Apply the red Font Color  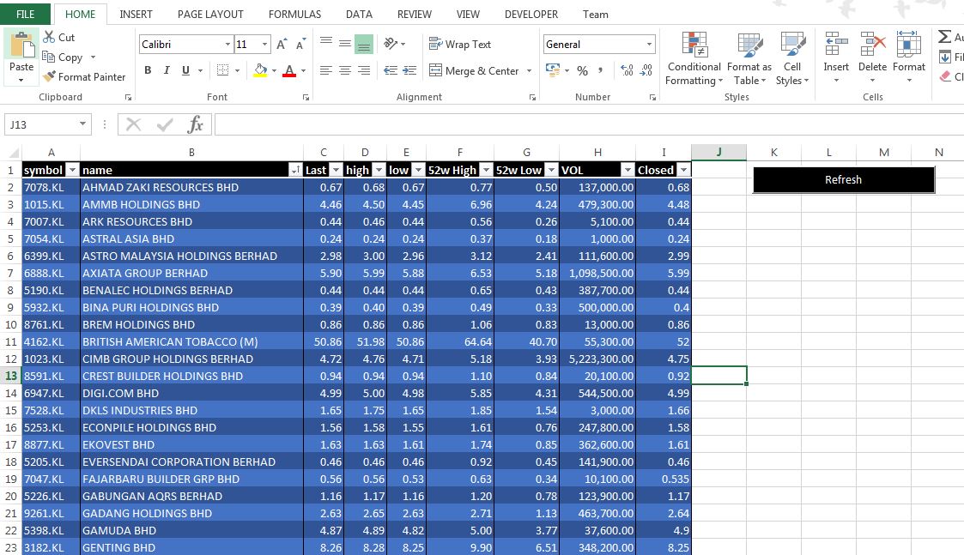pyautogui.click(x=289, y=70)
